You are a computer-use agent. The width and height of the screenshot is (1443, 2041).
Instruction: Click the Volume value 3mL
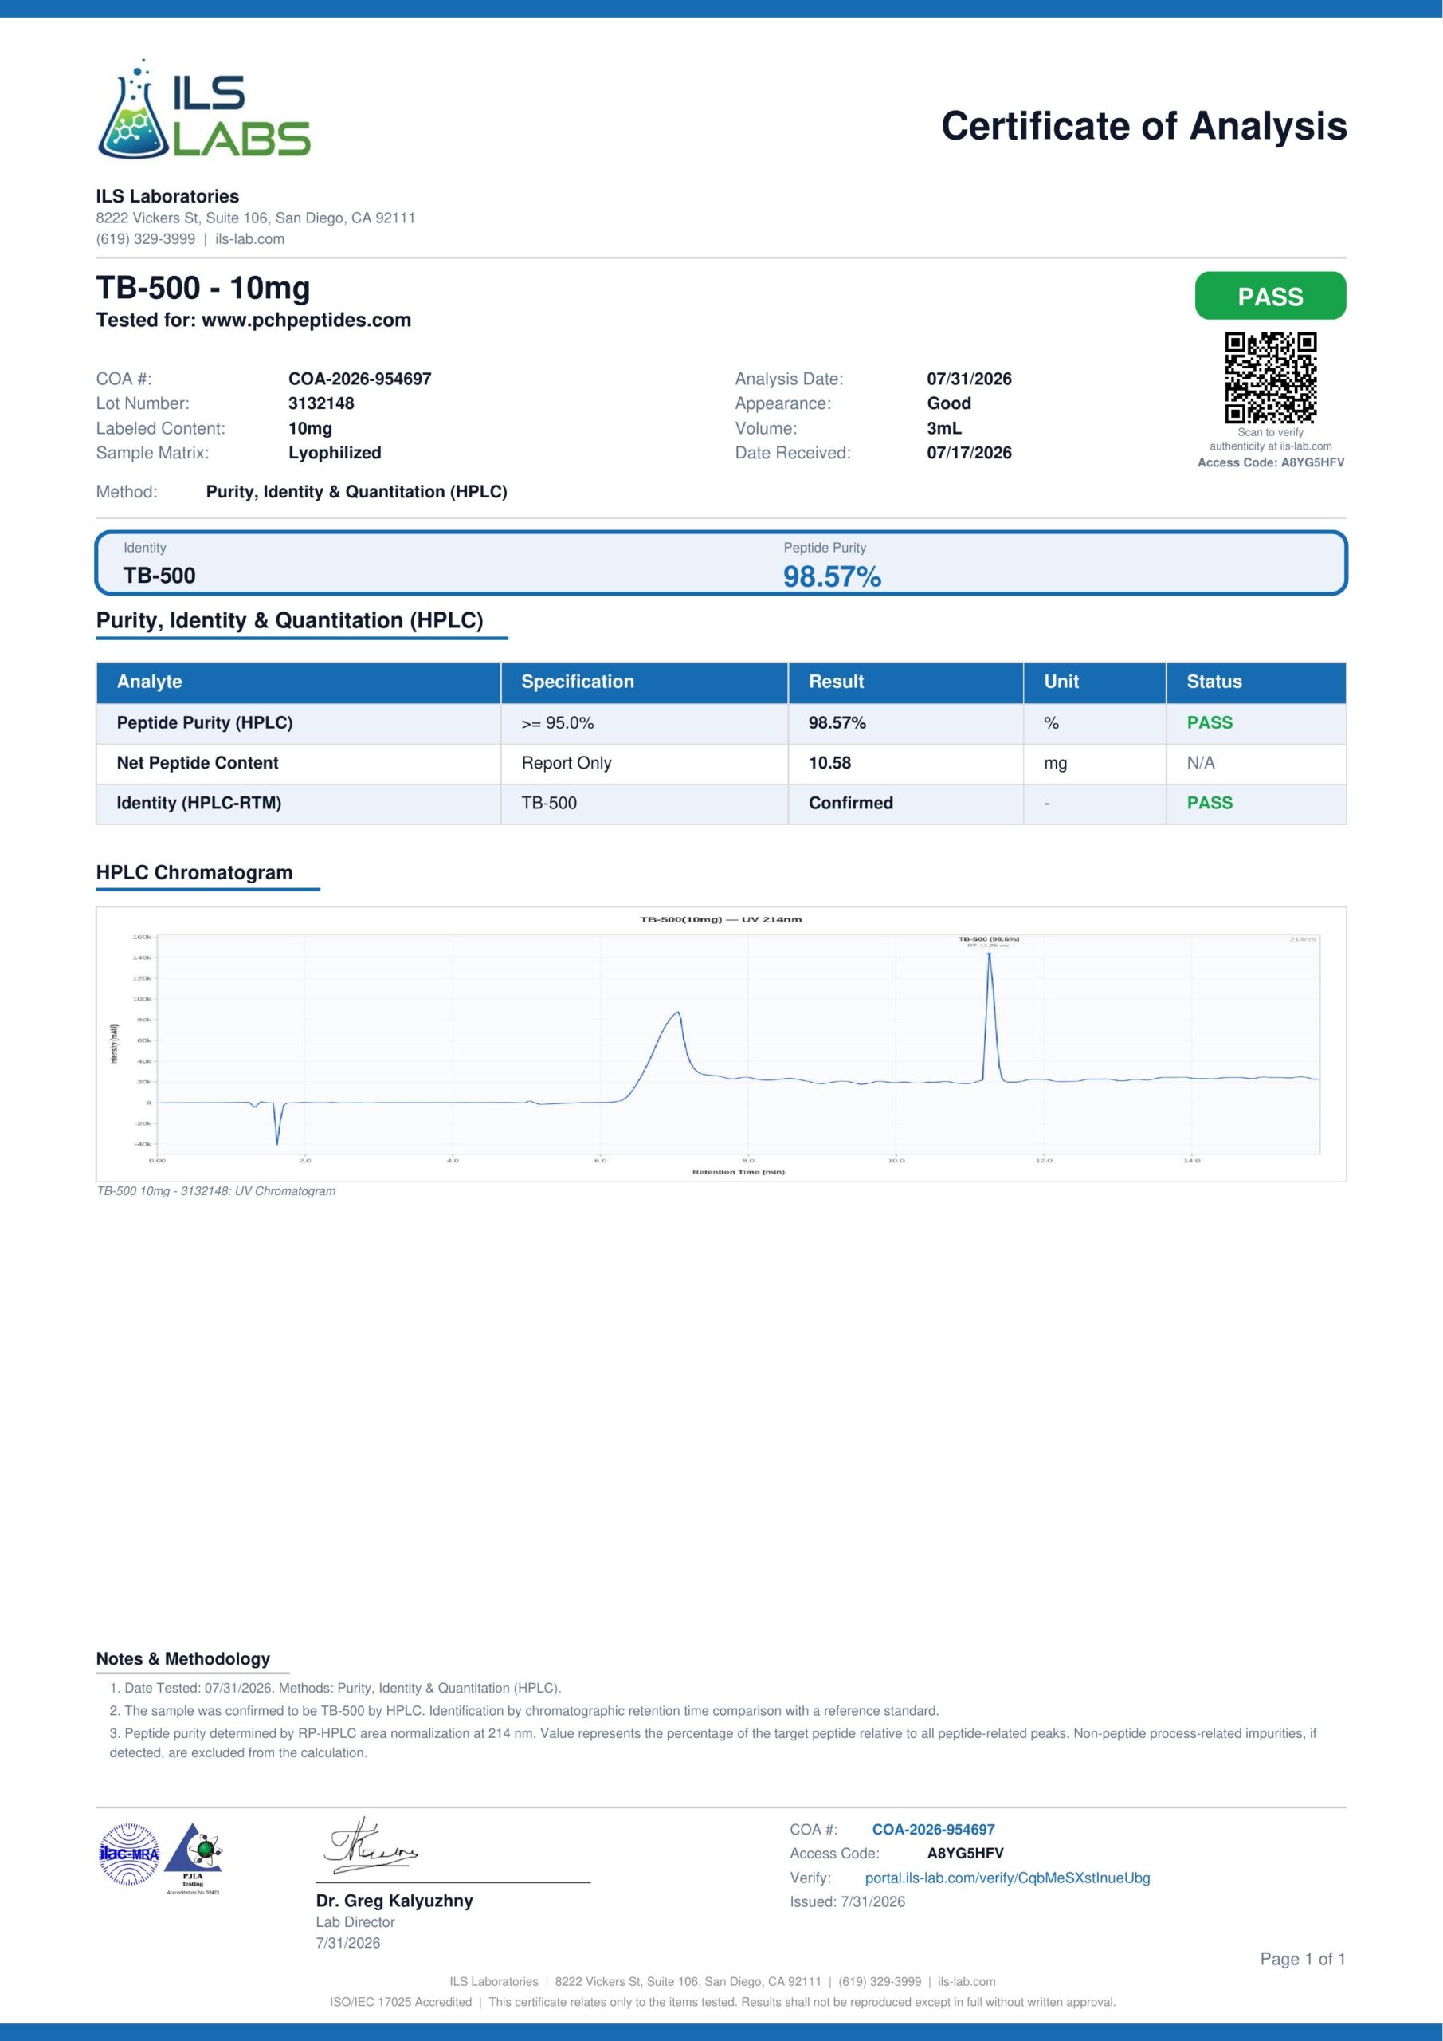943,428
